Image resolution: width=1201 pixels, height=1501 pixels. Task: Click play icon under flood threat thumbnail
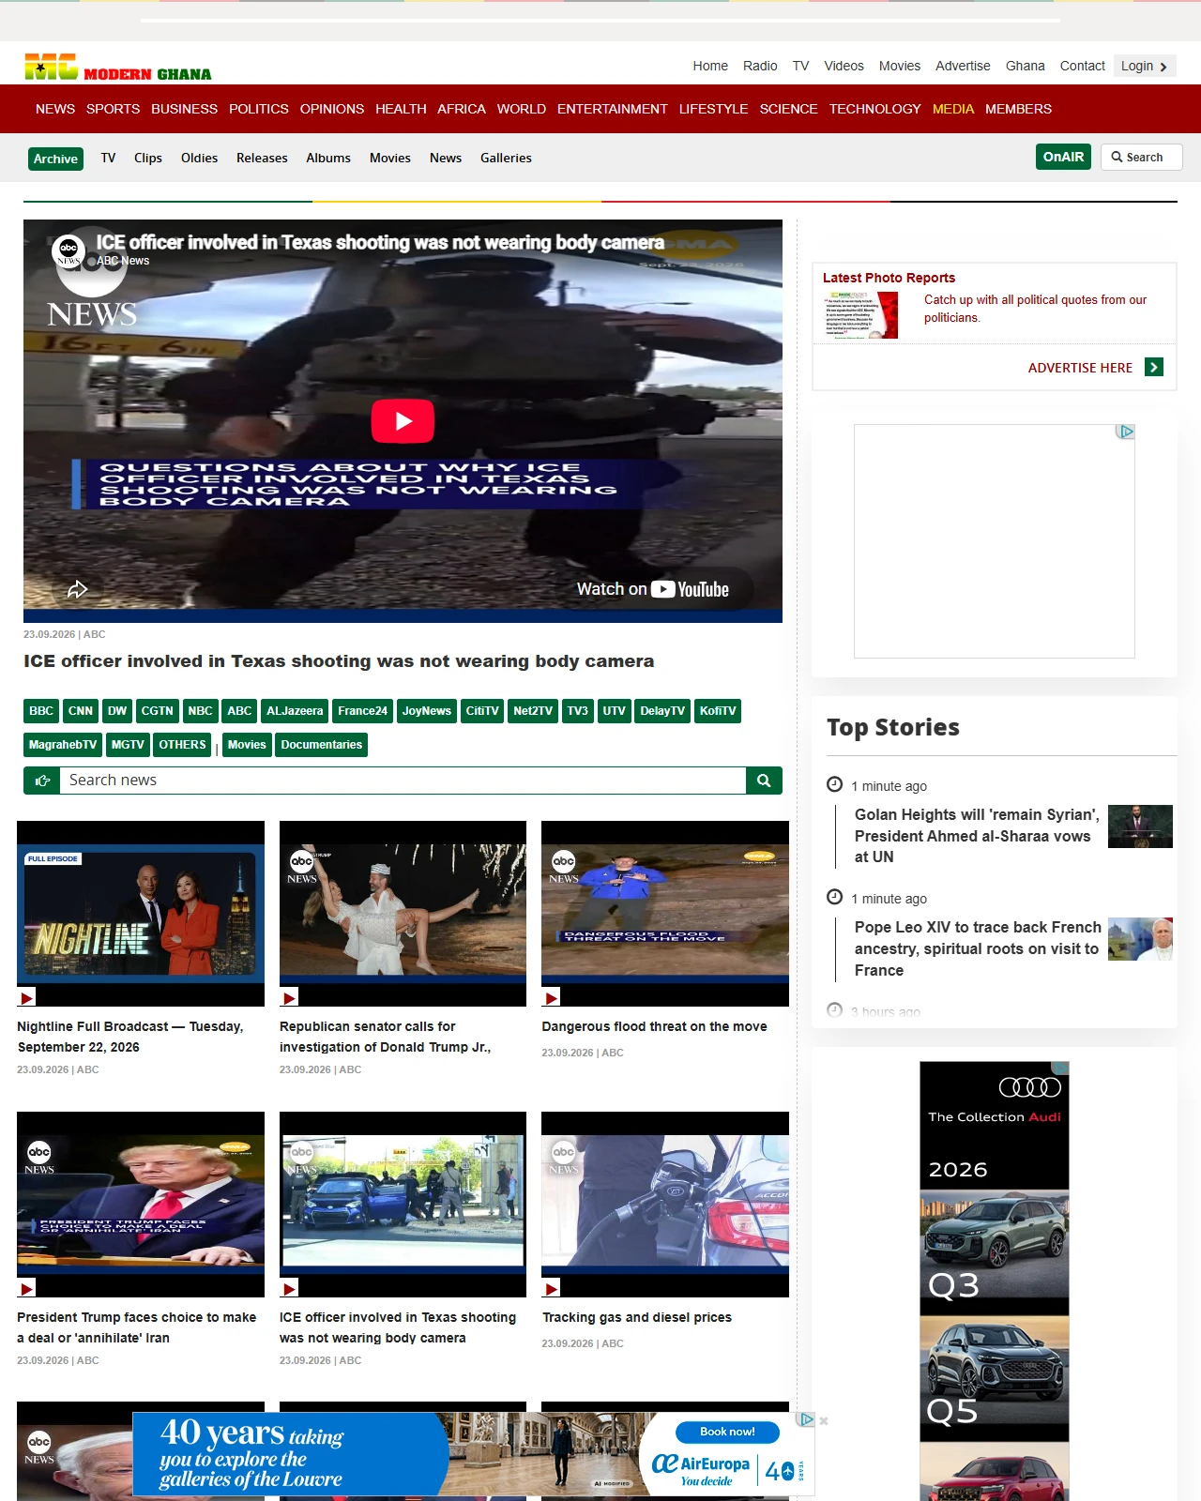[x=552, y=997]
